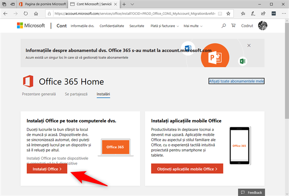Viewport: 289px width, 196px height.
Task: Expand the Plată și facturare menu
Action: [165, 26]
